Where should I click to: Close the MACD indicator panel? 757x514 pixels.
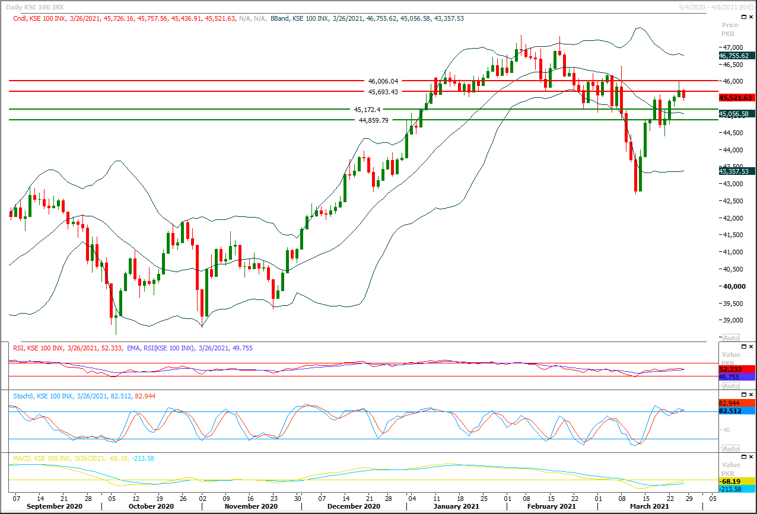(x=750, y=458)
